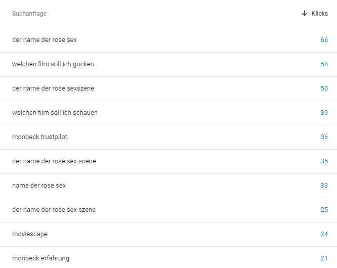Click the 58 clicks value
This screenshot has height=268, width=337.
coord(324,64)
